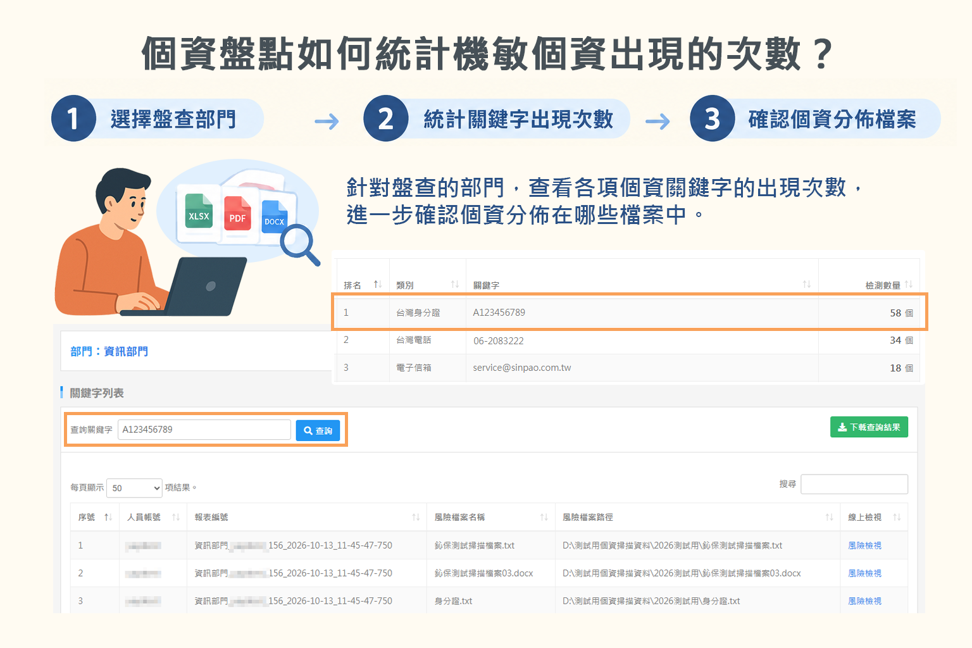Screen dimensions: 972x648
Task: Select the 台灣身分證 category cell
Action: (x=418, y=313)
